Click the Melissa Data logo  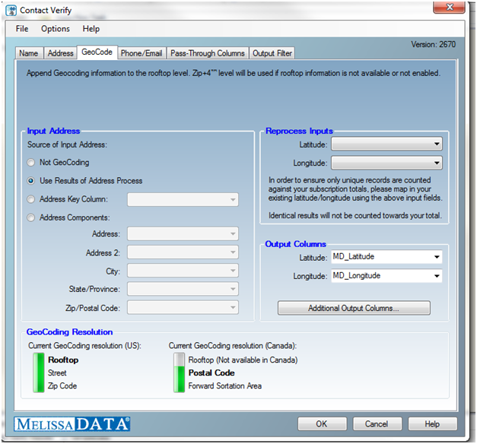click(72, 424)
